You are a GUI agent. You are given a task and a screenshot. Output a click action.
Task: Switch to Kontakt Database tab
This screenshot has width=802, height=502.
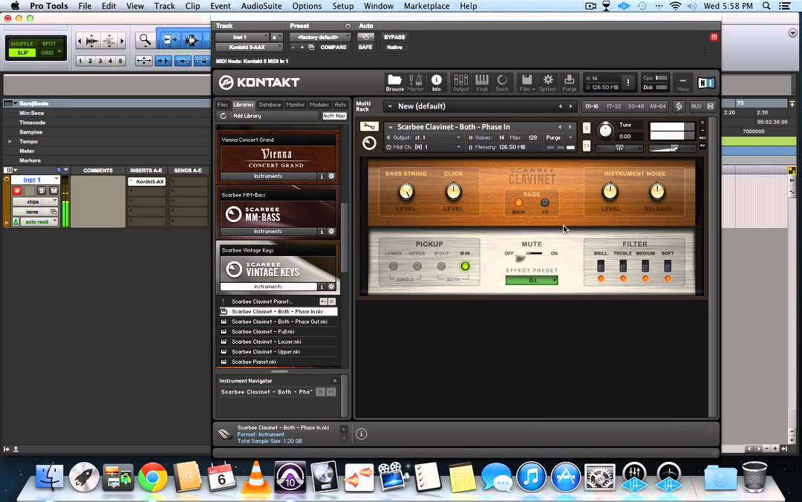click(x=270, y=105)
